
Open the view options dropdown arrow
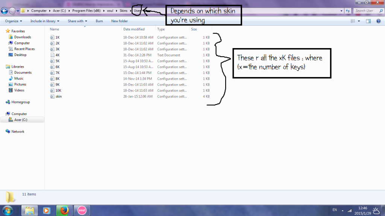(x=359, y=21)
